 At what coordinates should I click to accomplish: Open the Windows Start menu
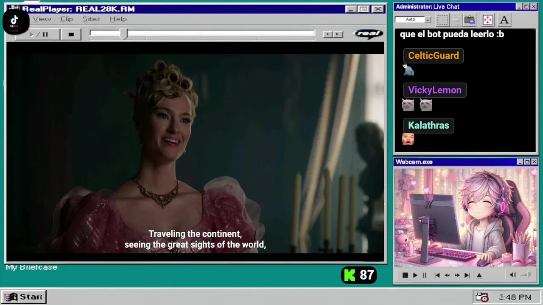24,297
